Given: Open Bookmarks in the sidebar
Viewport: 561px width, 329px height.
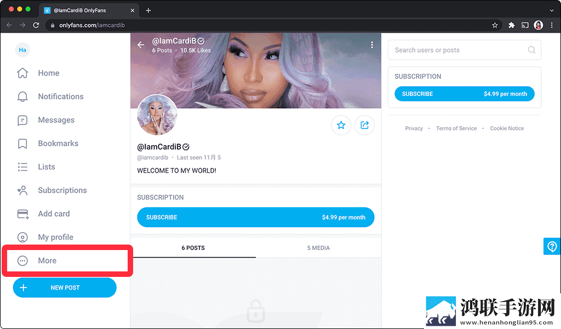Looking at the screenshot, I should (48, 144).
